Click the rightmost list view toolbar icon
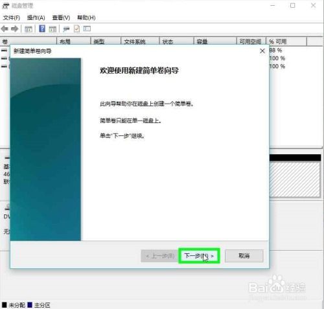Viewport: 324px width, 309px height. [x=87, y=29]
